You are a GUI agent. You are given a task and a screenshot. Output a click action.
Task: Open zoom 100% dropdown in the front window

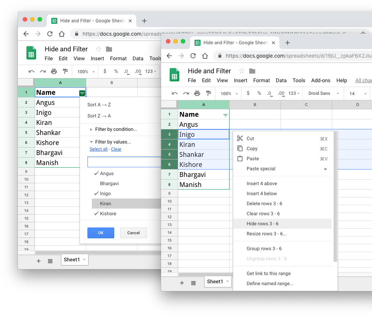[x=229, y=94]
